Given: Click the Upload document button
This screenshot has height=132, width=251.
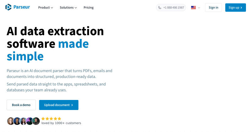Looking at the screenshot, I should 59,105.
